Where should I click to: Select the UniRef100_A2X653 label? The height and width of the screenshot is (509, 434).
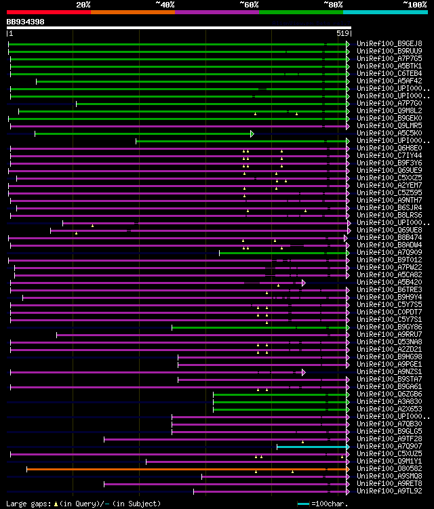389,409
